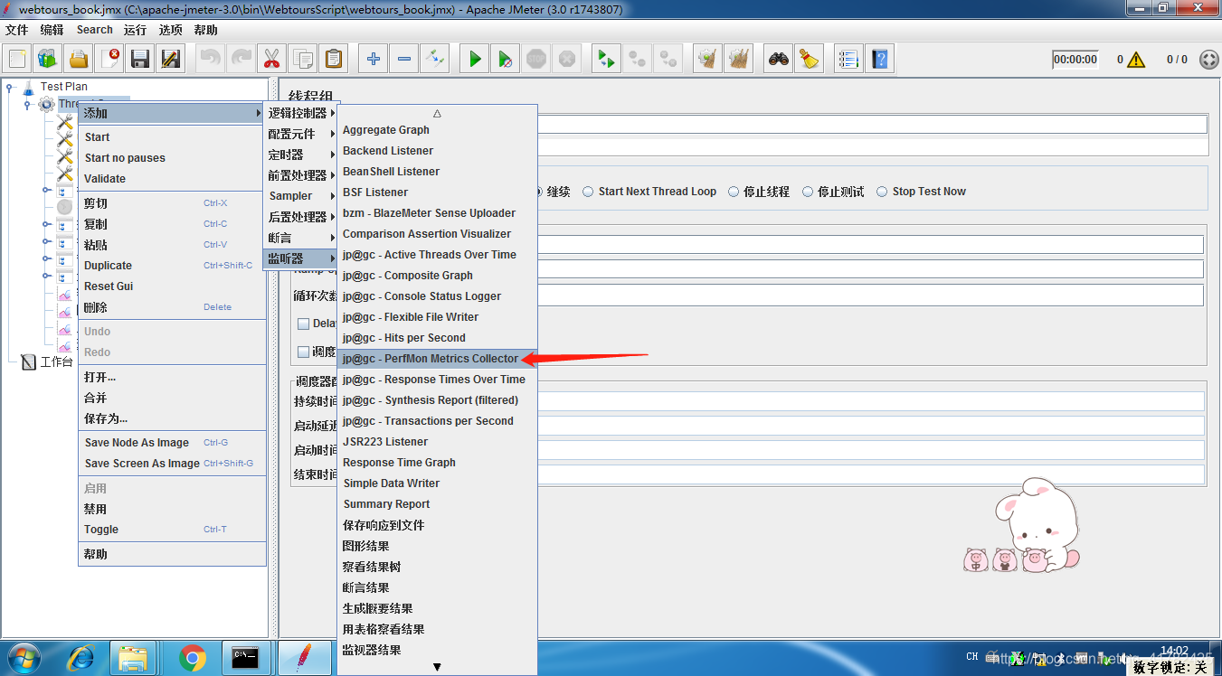Choose Aggregate Graph from the listener list
Screen dimensions: 1222x676
(438, 130)
